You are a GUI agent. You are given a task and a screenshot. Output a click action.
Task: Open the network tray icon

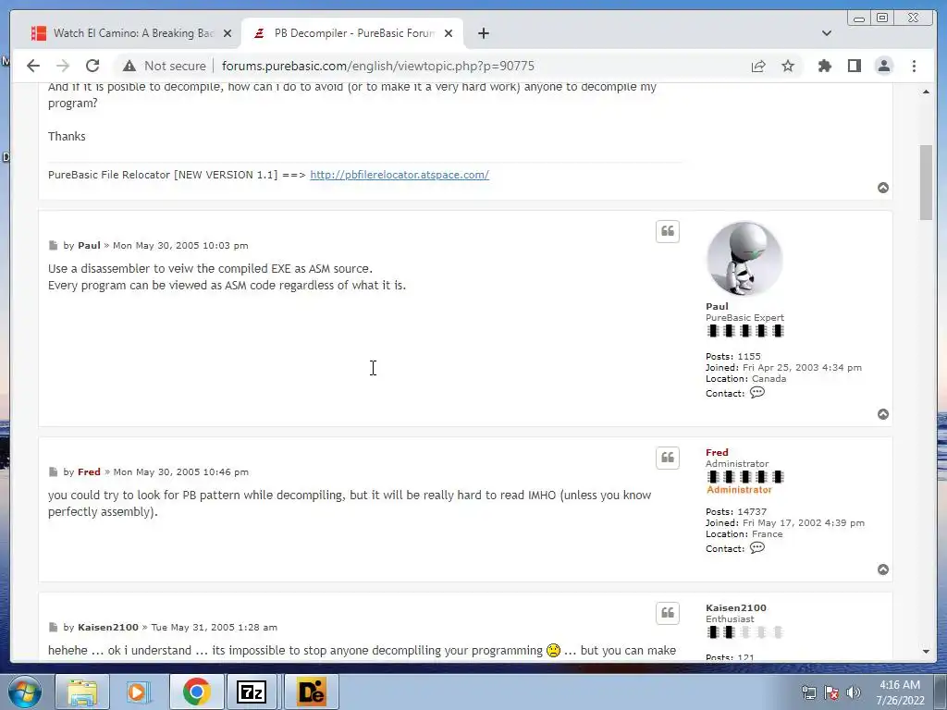(808, 692)
